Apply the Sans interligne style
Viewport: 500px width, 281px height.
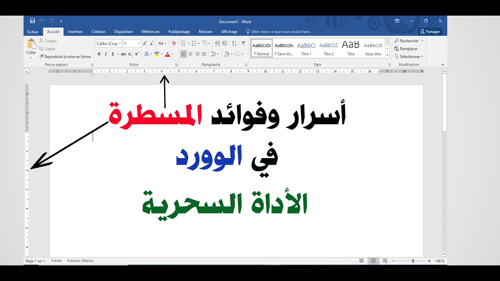284,48
